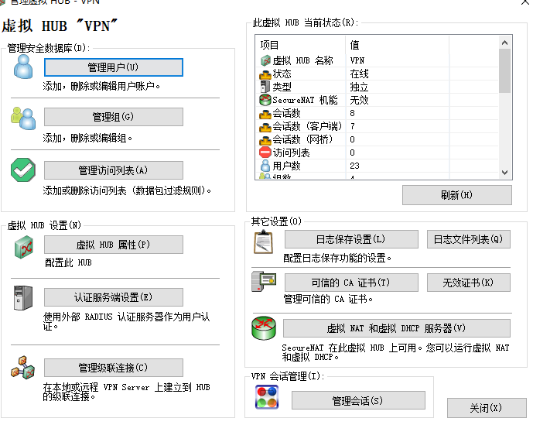Click the value 在线 in status list
This screenshot has width=533, height=425.
(359, 74)
